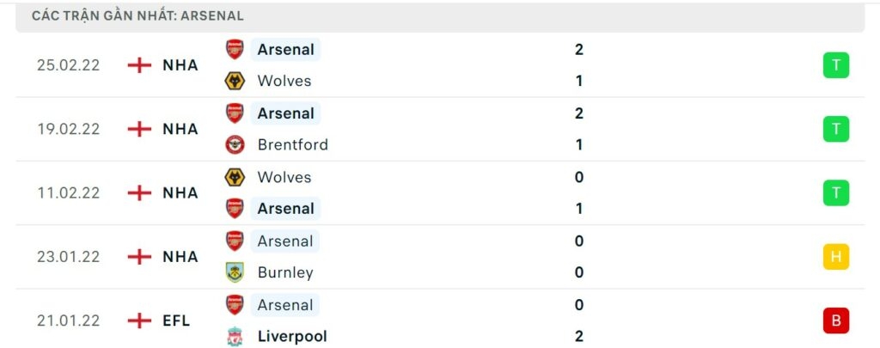880x348 pixels.
Task: Open the Liverpool team link
Action: pos(292,336)
